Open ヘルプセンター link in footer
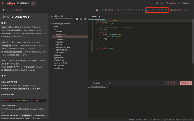 click(x=156, y=120)
